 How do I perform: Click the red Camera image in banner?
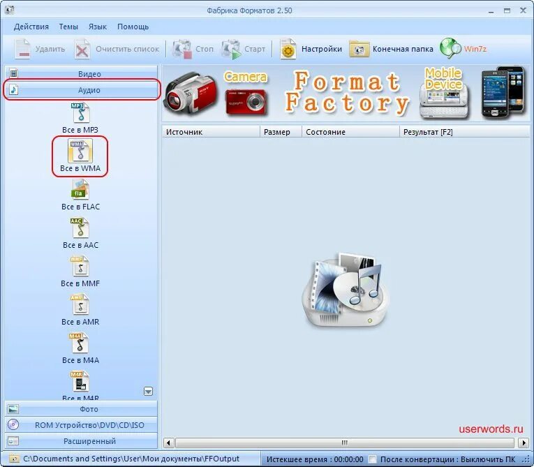246,101
